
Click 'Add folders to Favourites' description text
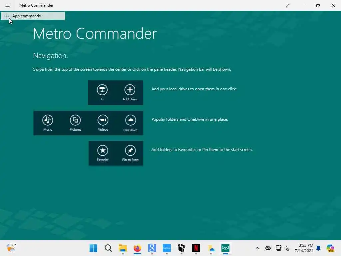(202, 150)
